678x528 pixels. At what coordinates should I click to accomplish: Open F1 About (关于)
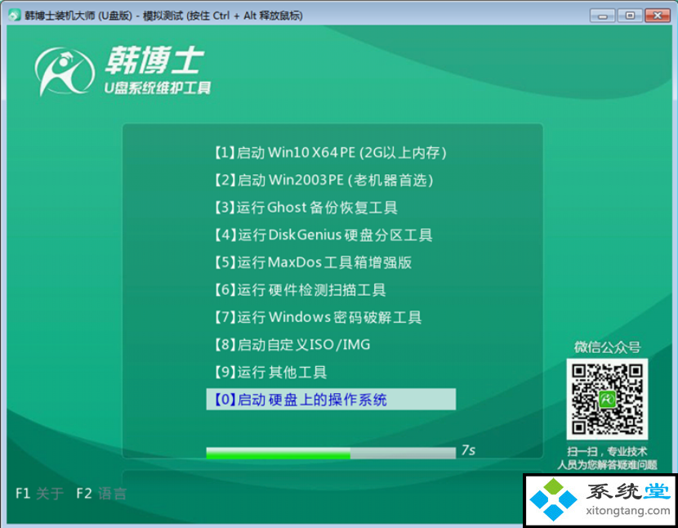point(39,493)
